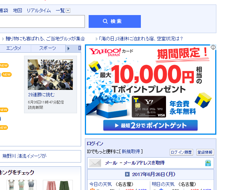Open the 新規取得 link
The width and height of the screenshot is (225, 190).
[x=131, y=152]
